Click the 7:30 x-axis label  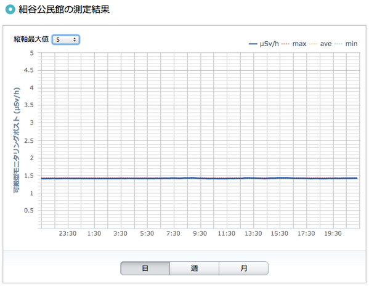pos(173,233)
